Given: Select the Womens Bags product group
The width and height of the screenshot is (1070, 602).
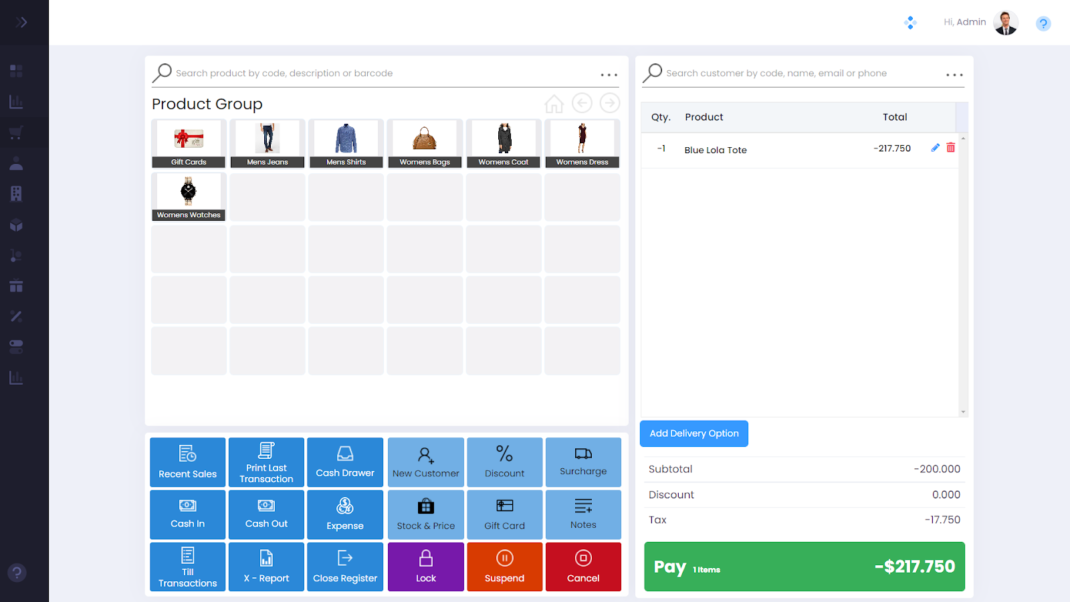Looking at the screenshot, I should pyautogui.click(x=425, y=143).
